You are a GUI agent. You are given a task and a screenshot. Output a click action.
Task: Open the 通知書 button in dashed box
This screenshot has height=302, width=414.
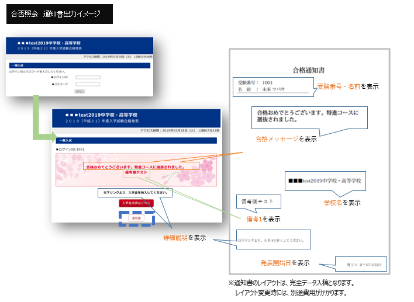point(136,218)
